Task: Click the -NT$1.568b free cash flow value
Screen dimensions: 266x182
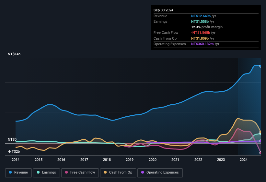Action: tap(201, 32)
